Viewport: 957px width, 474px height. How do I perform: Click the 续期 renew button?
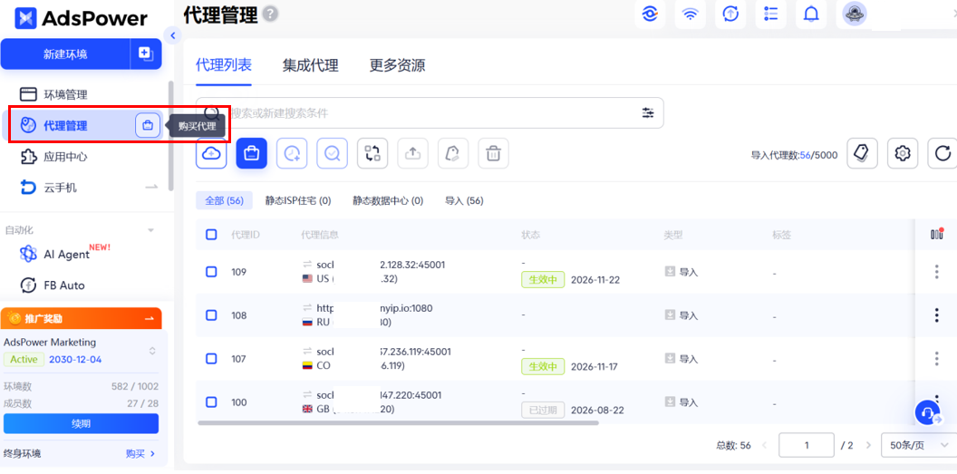point(82,423)
